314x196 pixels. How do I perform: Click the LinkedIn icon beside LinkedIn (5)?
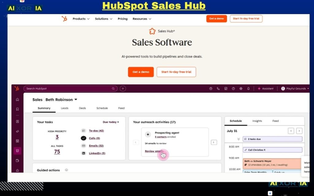coord(83,153)
